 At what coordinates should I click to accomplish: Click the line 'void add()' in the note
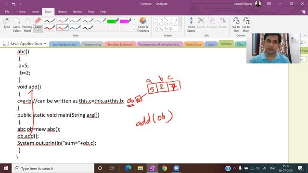(29, 87)
